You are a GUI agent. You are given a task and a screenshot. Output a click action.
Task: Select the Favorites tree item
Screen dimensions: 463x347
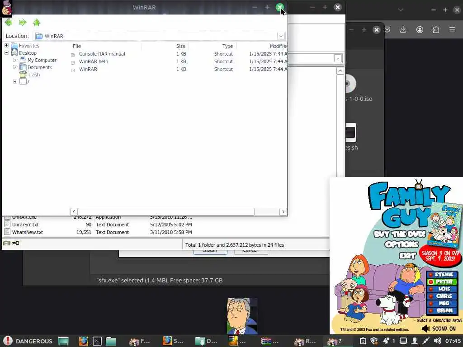coord(29,46)
